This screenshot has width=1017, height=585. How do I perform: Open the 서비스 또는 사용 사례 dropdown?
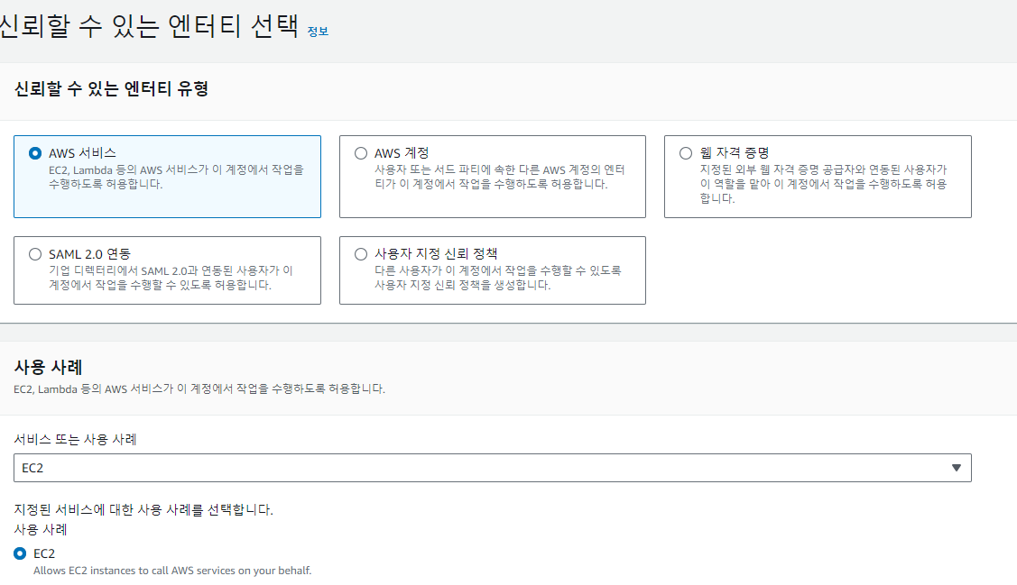pyautogui.click(x=493, y=468)
